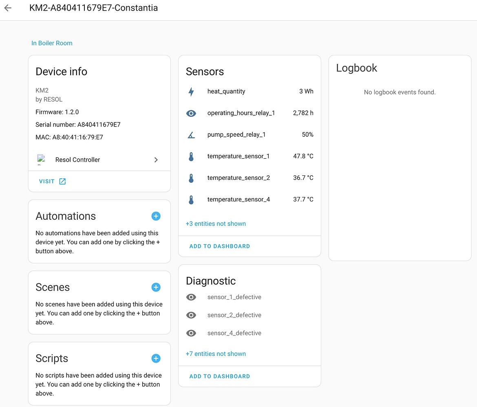Select the temperature_sensor_2 thermometer icon
477x407 pixels.
click(191, 178)
